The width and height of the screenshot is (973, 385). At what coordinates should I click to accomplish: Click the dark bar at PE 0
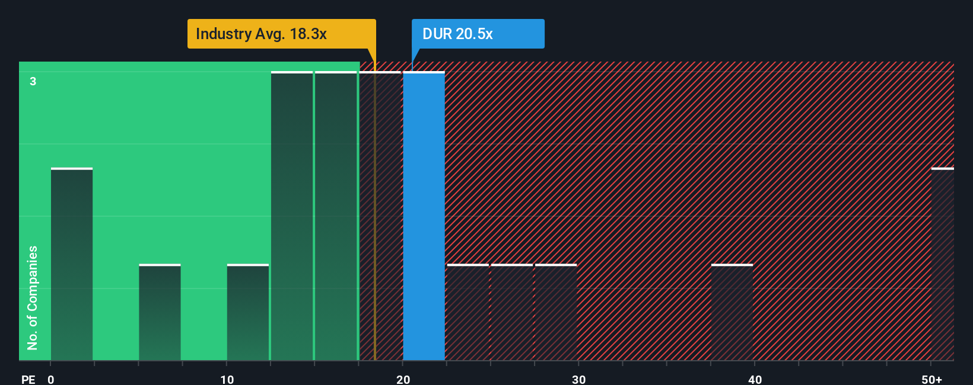(x=72, y=264)
